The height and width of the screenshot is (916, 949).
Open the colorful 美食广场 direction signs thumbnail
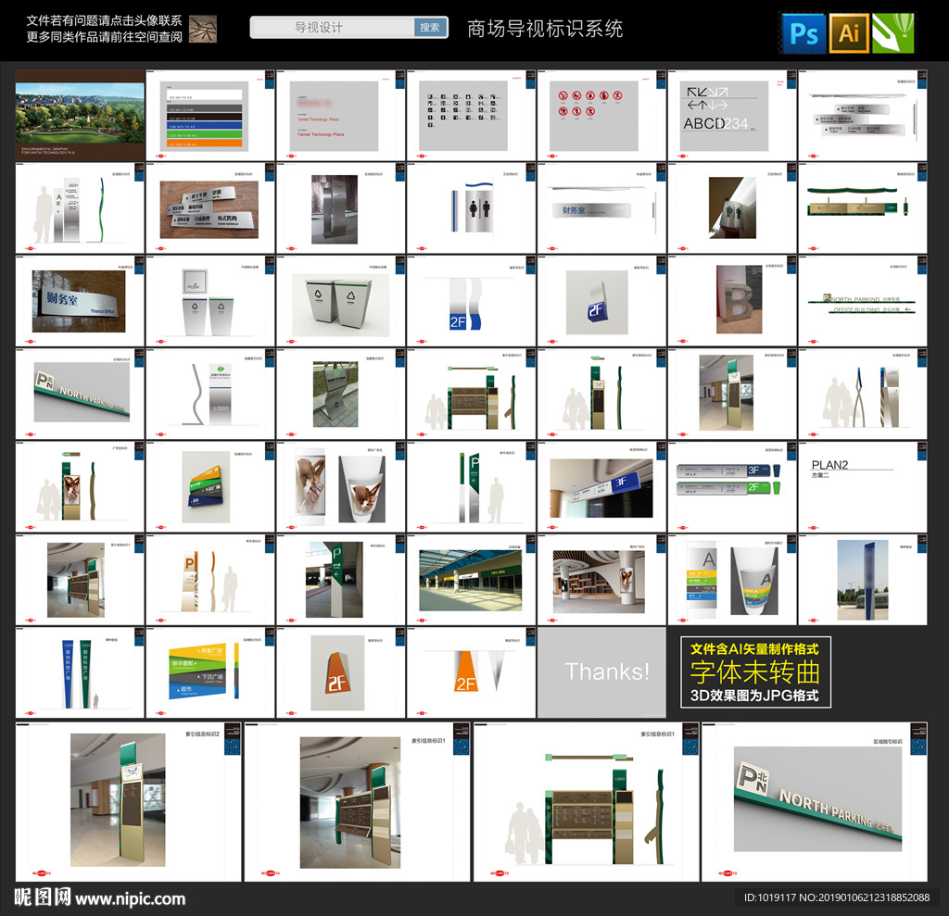click(210, 672)
